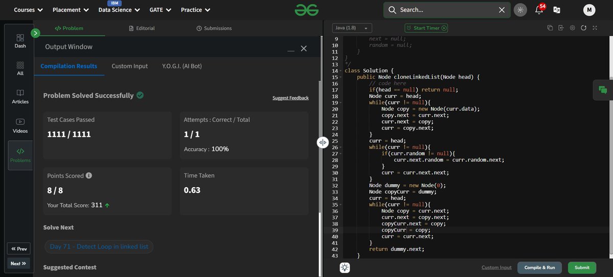This screenshot has height=277, width=613.
Task: Fold the while loop at line 35
Action: pos(341,205)
